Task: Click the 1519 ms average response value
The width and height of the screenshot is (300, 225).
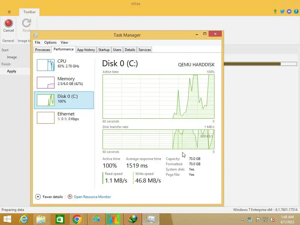Action: click(137, 166)
